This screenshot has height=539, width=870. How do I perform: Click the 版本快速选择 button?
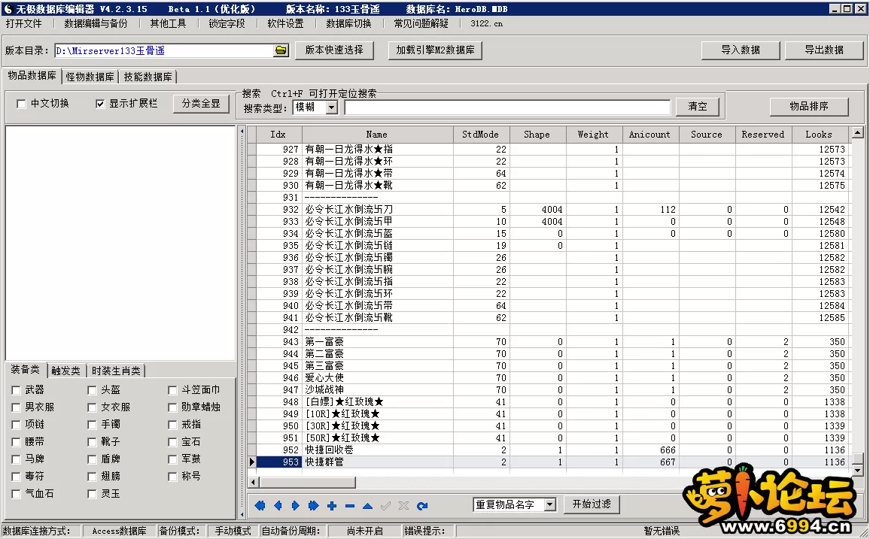(x=334, y=50)
